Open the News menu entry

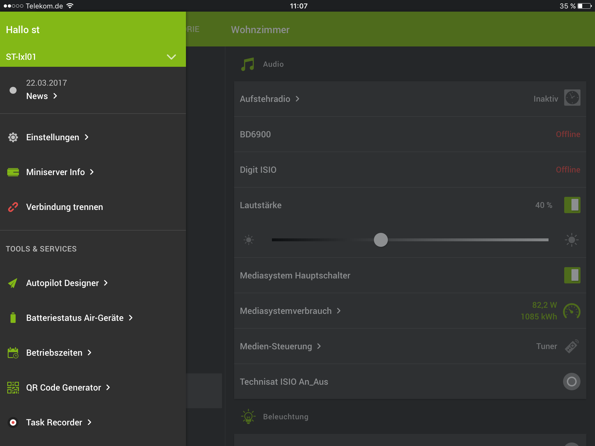pyautogui.click(x=37, y=96)
